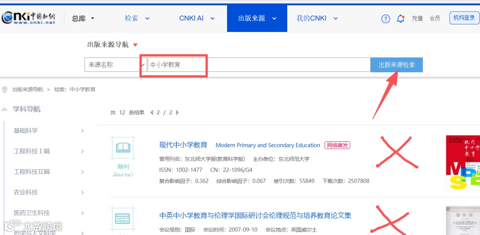Open the 出版来源导航 red triangle dropdown
This screenshot has width=480, height=235.
tap(135, 45)
